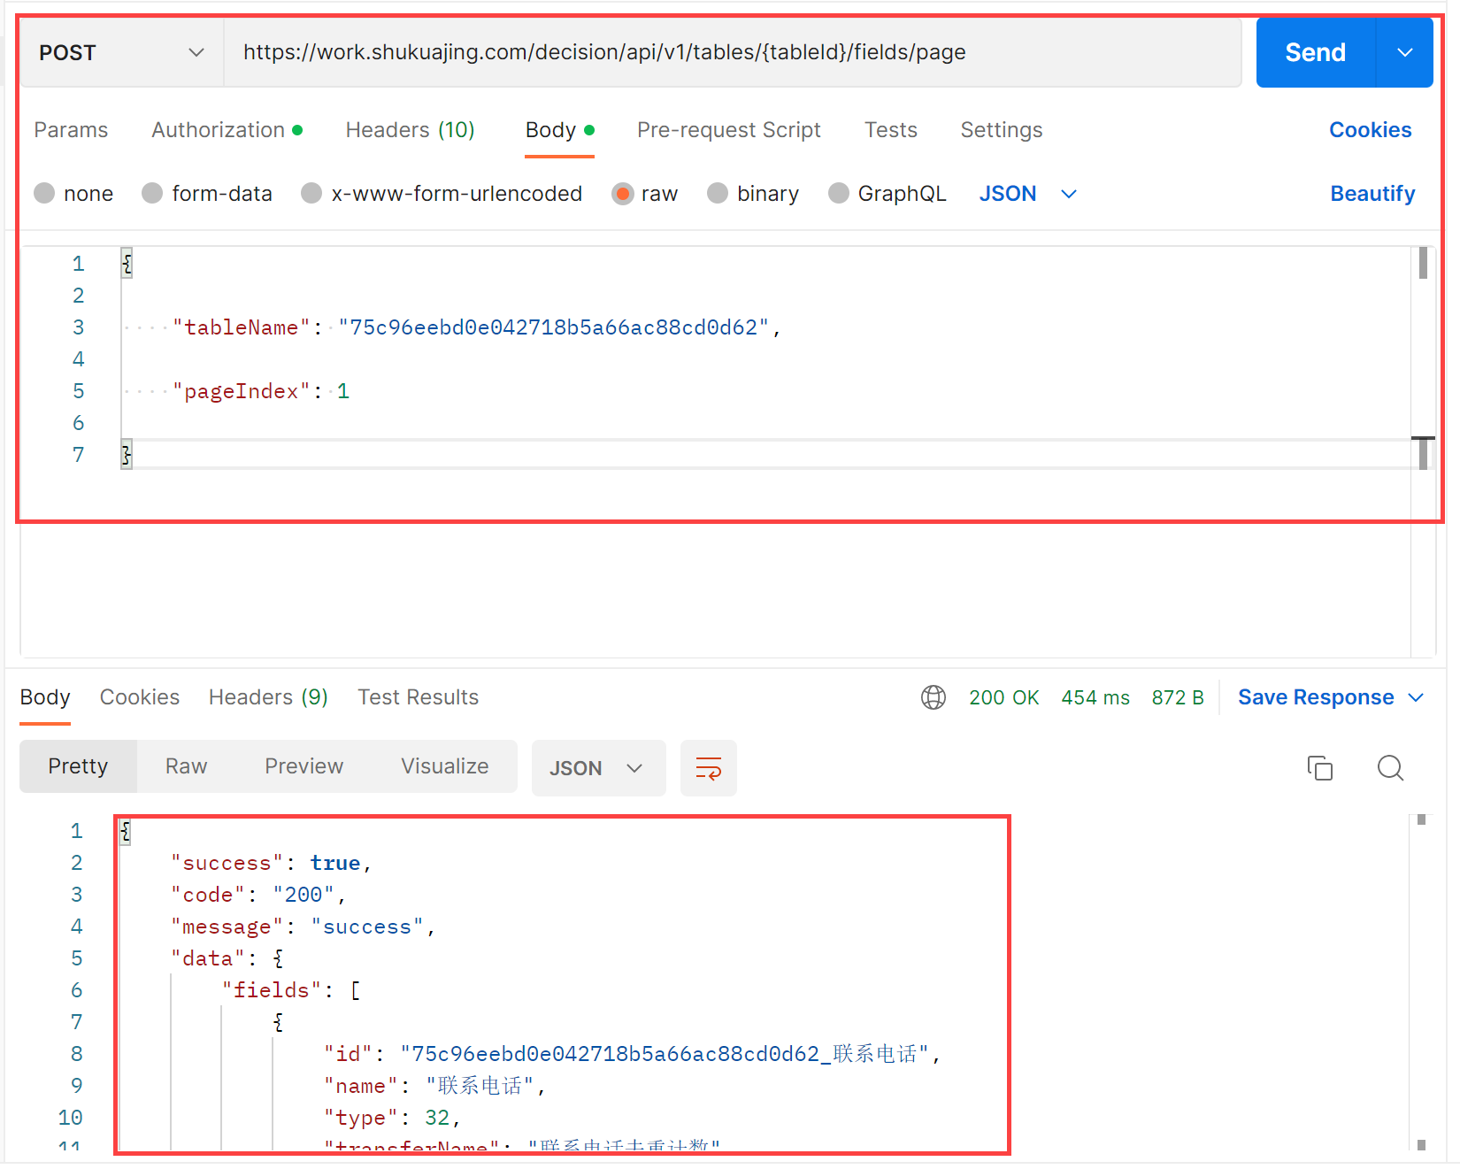Select the binary body option
Screen dimensions: 1460x1169
pos(718,194)
